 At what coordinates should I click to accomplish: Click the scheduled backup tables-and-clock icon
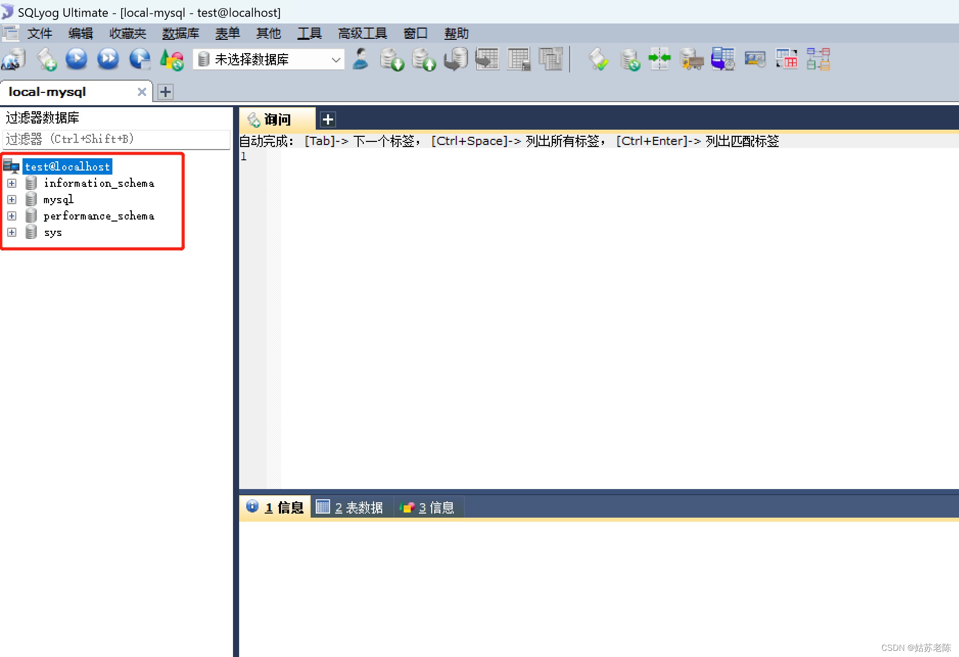point(723,59)
